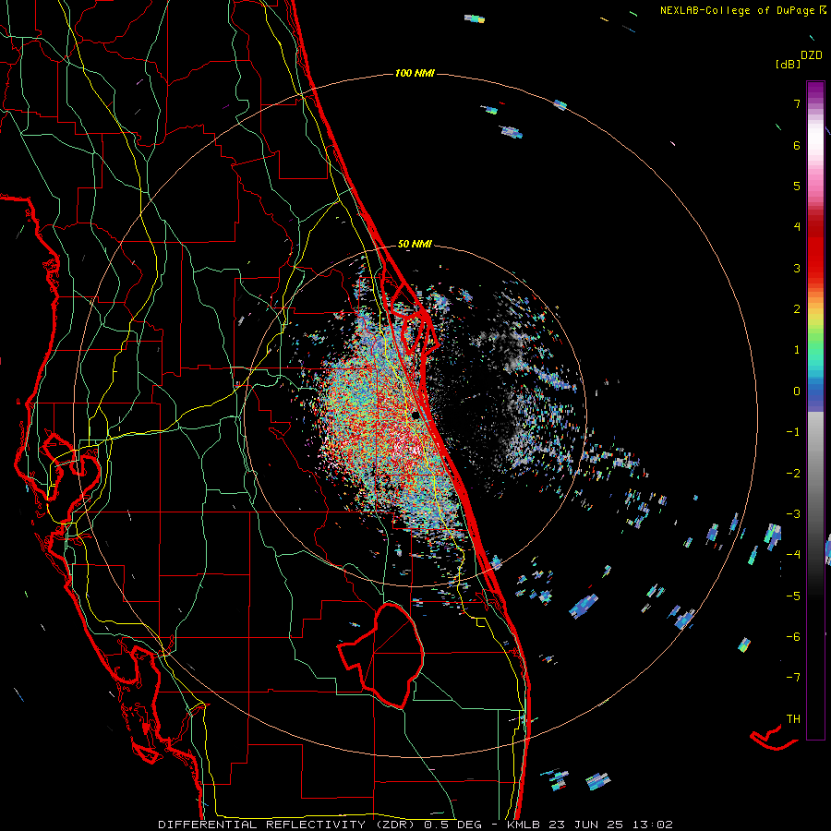Screen dimensions: 831x831
Task: Click the NEXLAB-College of DuPage label
Action: click(743, 10)
